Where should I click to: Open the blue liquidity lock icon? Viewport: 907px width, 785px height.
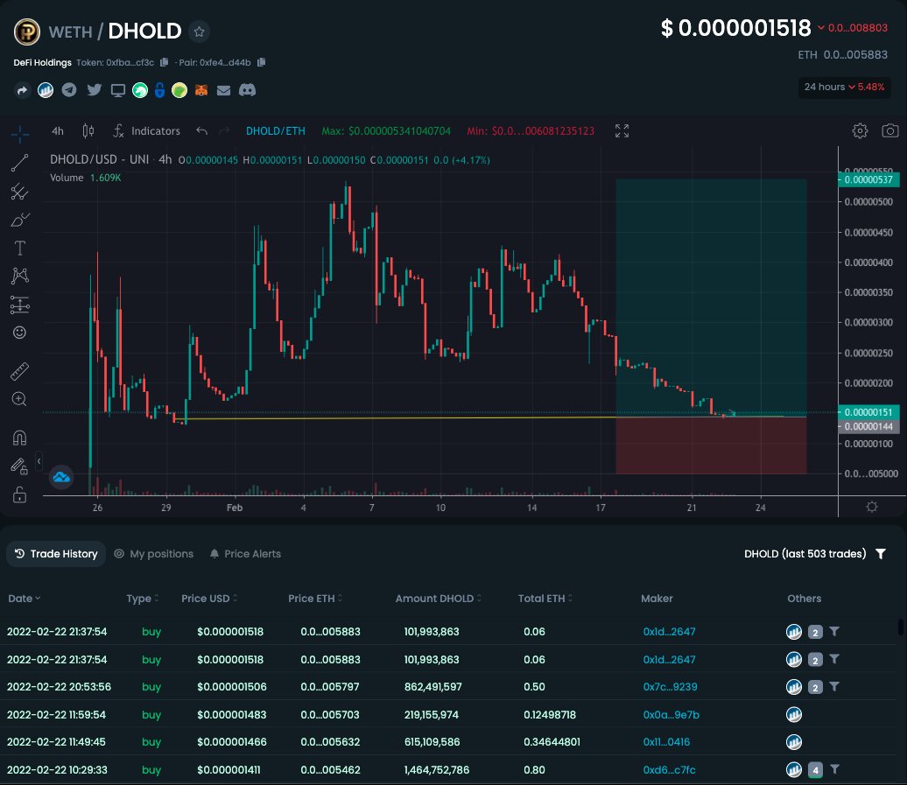coord(159,90)
